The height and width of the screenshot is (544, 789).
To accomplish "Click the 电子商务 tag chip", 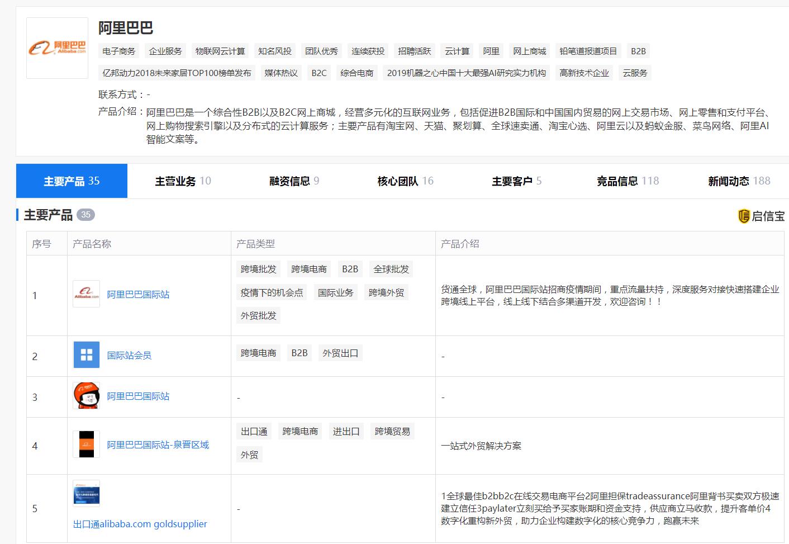I will click(x=118, y=50).
